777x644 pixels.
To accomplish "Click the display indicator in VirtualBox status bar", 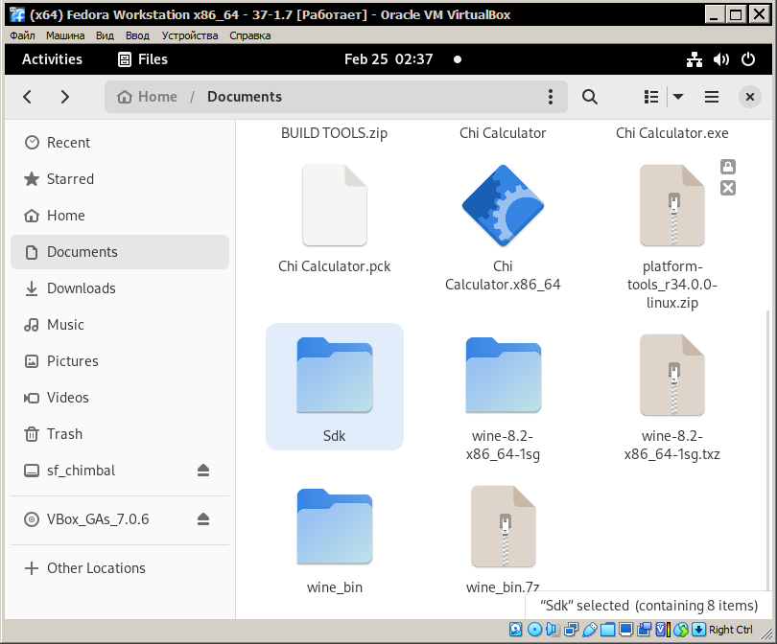I will click(625, 630).
